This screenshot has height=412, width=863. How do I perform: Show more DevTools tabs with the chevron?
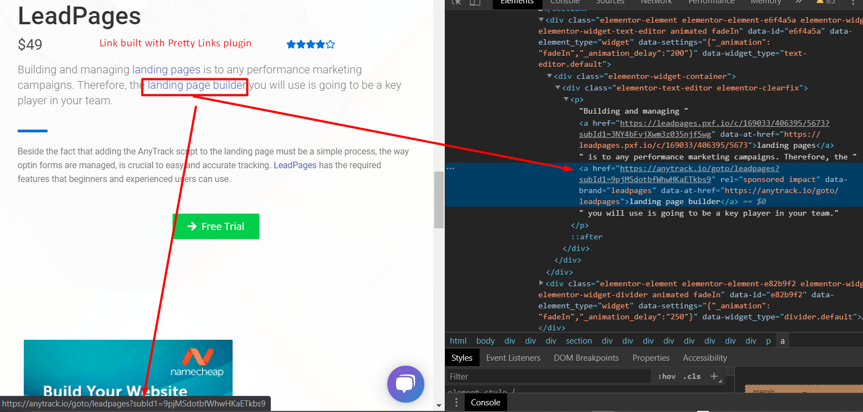[x=798, y=2]
